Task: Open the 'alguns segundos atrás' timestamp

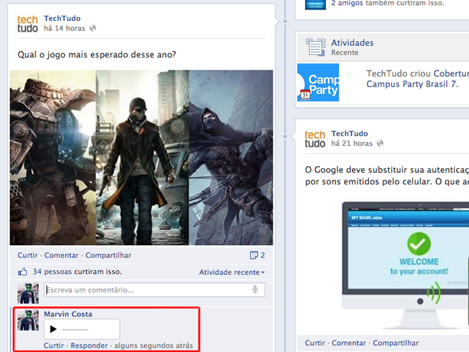Action: pos(153,345)
